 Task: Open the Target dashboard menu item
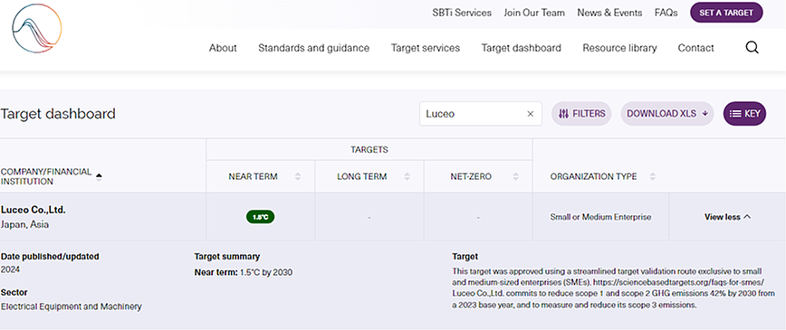pos(522,48)
